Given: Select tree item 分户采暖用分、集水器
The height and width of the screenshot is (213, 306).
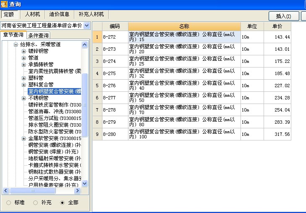Looking at the screenshot, I should click(55, 179).
